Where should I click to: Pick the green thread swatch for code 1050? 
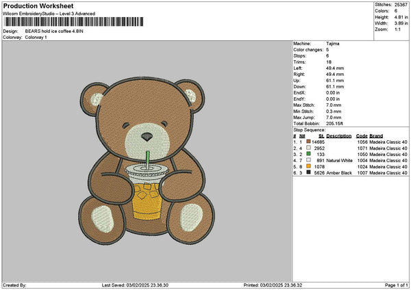[308, 154]
